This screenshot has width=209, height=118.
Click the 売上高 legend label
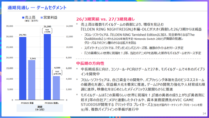[x=30, y=17]
